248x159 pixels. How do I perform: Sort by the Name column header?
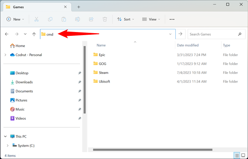(101, 45)
